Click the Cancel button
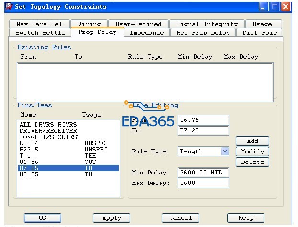 point(181,218)
